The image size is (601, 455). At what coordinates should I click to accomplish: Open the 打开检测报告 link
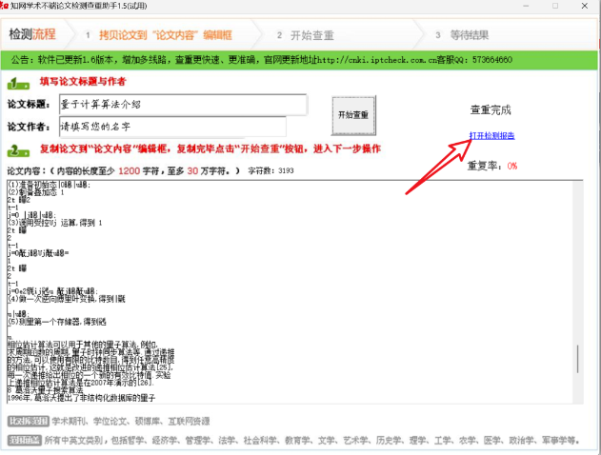click(x=491, y=136)
